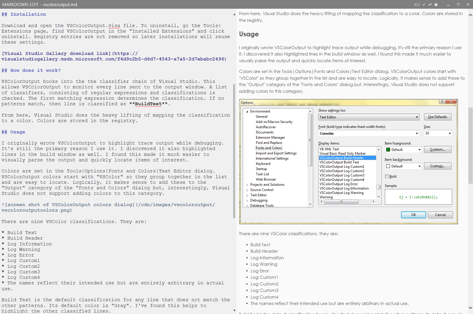Click the '## Installation' heading in editor
Viewport: 473px width, 314px height.
coord(24,14)
